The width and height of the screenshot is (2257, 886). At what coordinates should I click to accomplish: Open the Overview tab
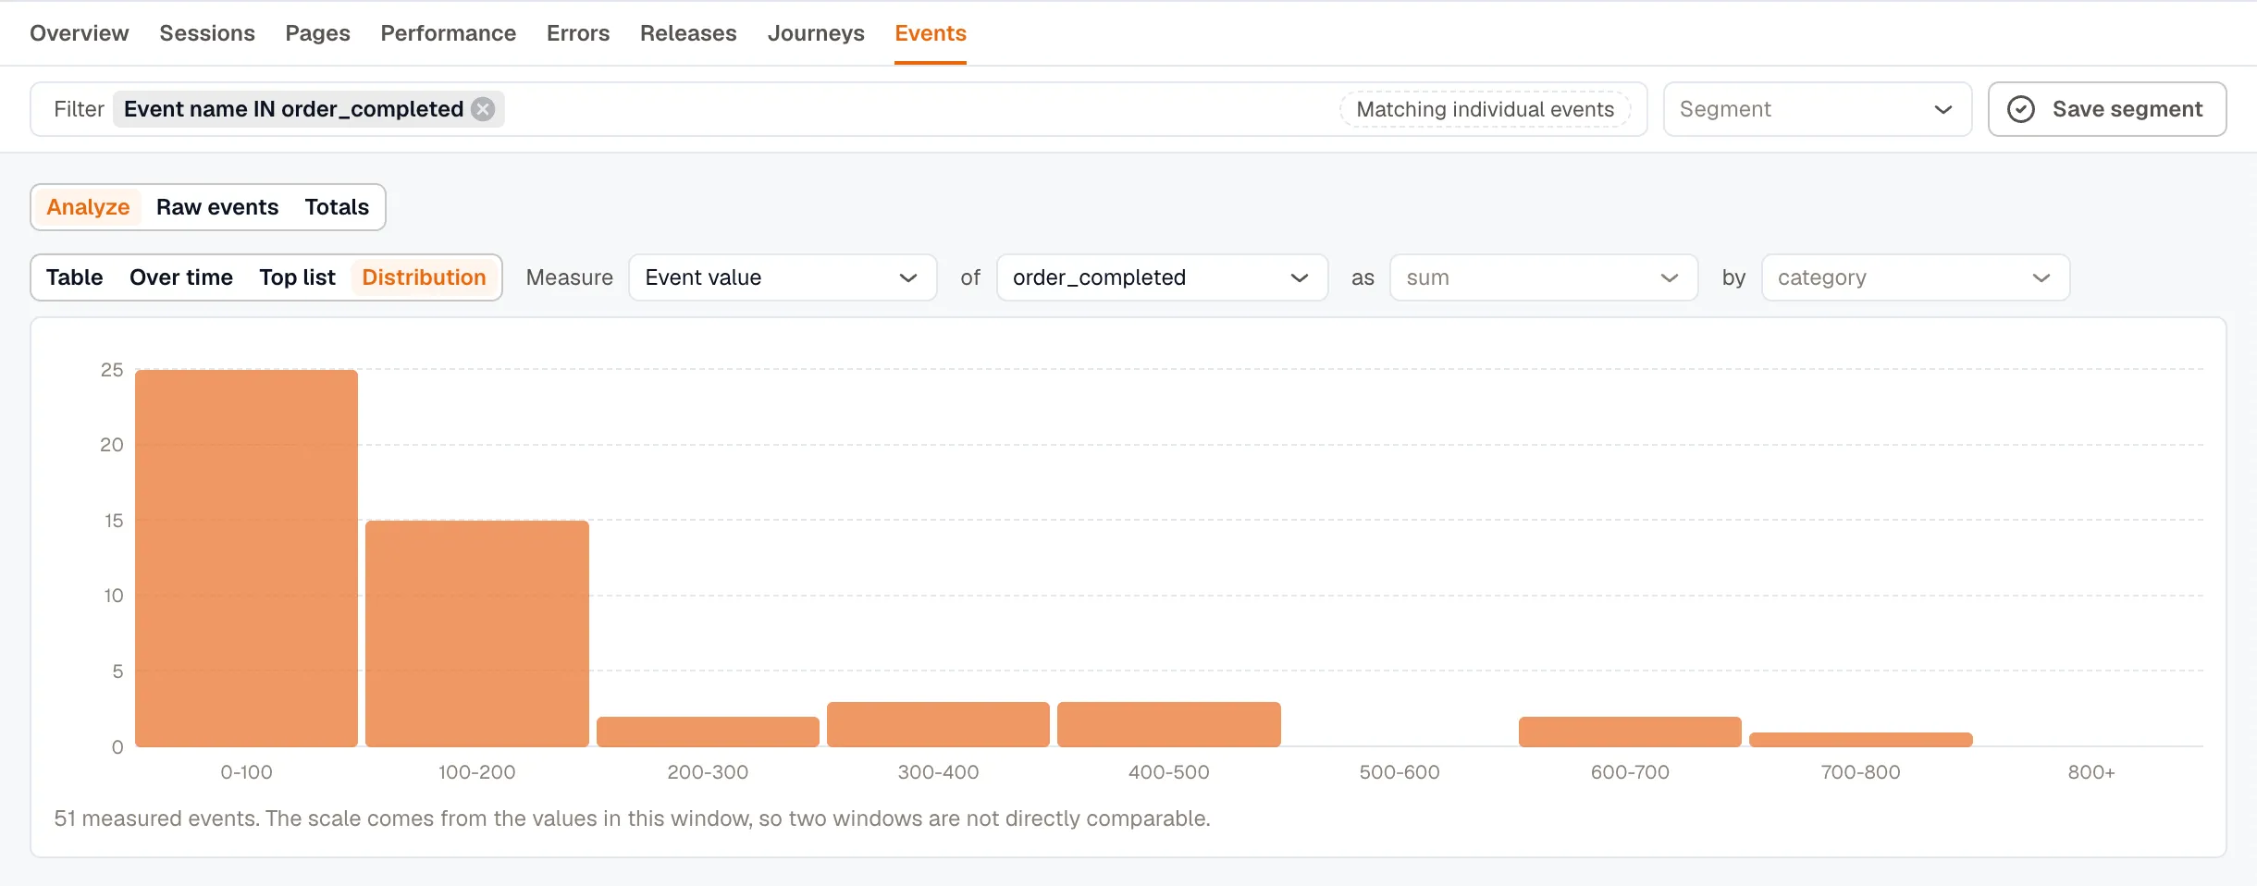pyautogui.click(x=80, y=33)
